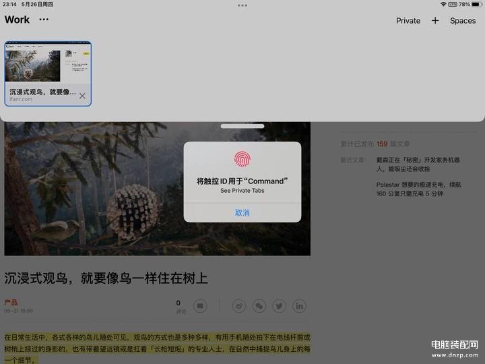Select the ifanr.com tab thumbnail

click(x=48, y=73)
